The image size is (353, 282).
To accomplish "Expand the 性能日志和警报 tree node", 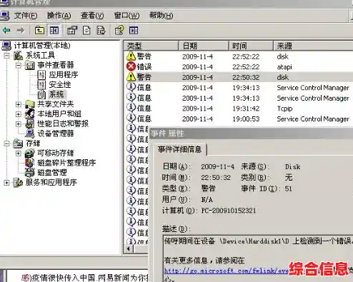I will coord(19,124).
